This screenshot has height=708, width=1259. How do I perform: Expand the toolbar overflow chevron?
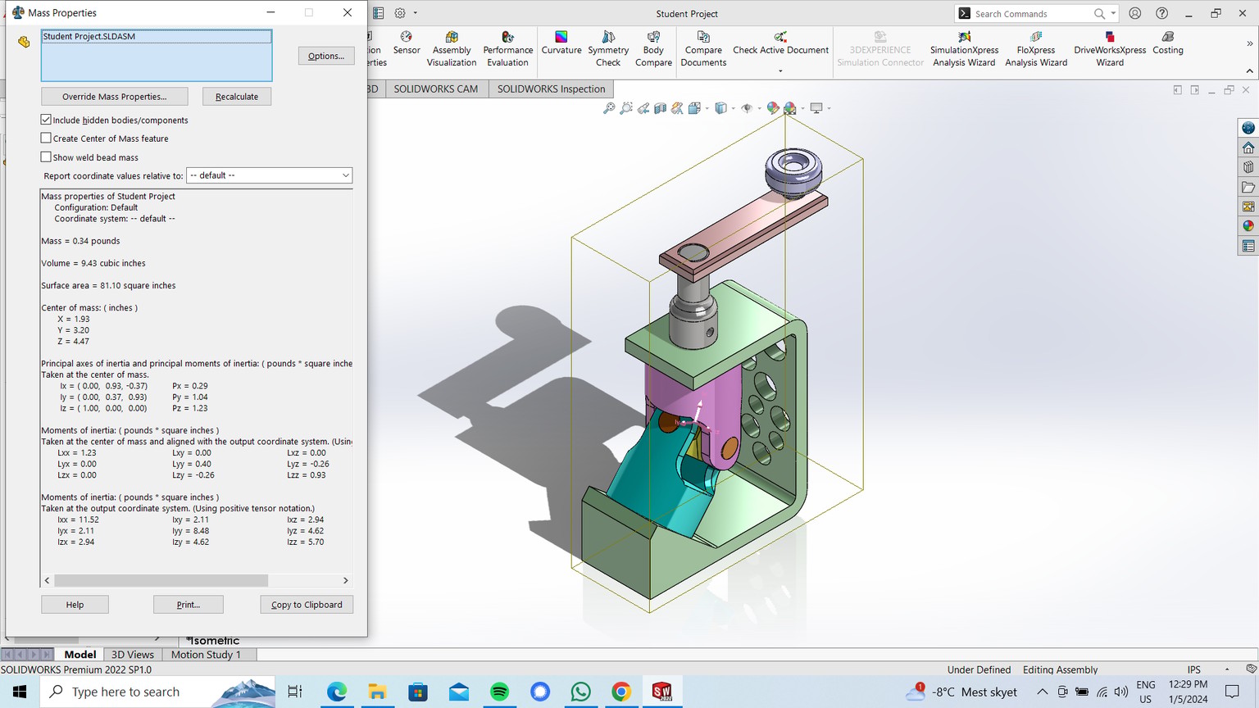point(1250,43)
